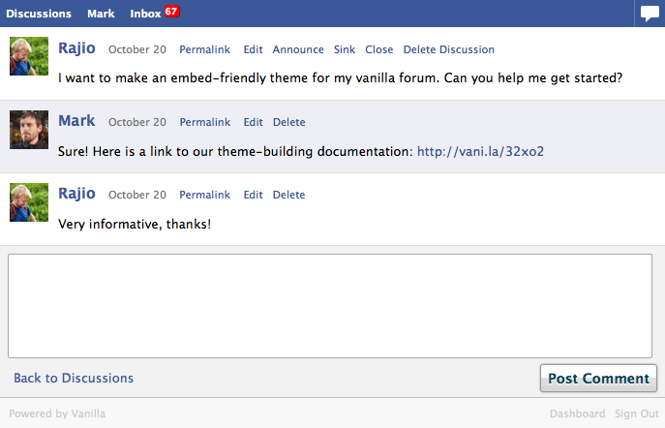Open Discussions menu item
This screenshot has width=665, height=428.
coord(39,14)
